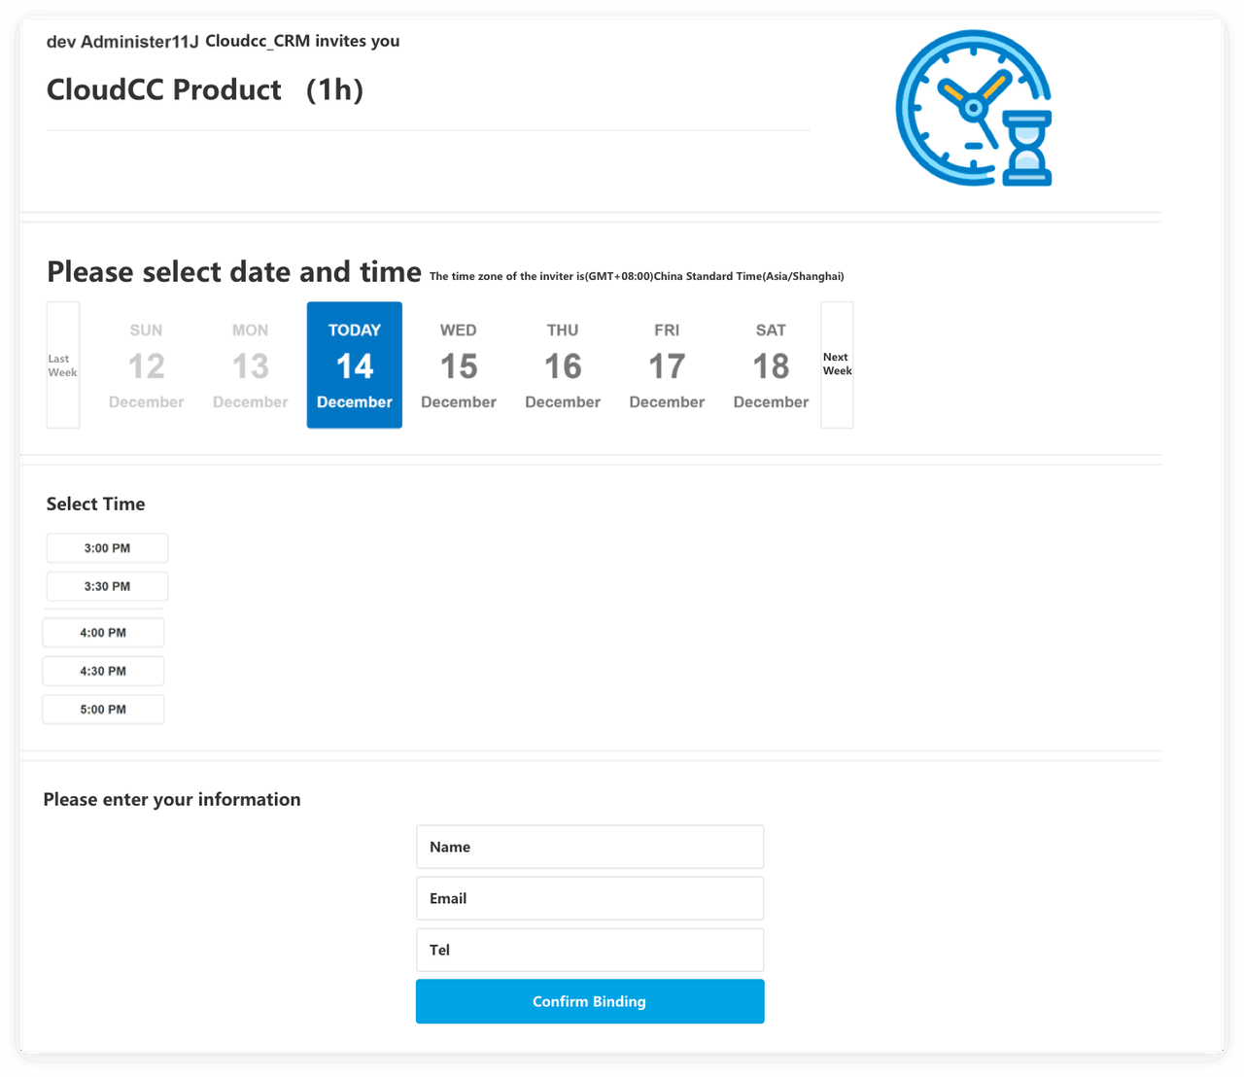Pick the 4:30 PM time slot
The width and height of the screenshot is (1244, 1077).
[x=103, y=672]
